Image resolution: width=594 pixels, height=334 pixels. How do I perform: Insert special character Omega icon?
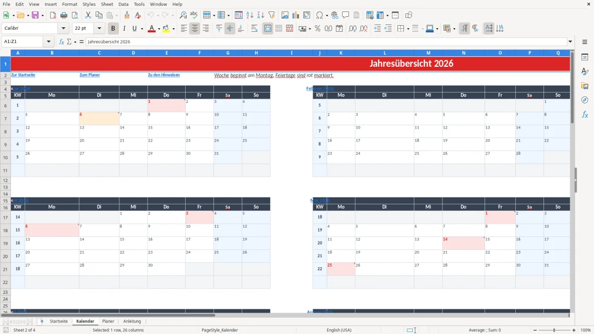coord(319,15)
